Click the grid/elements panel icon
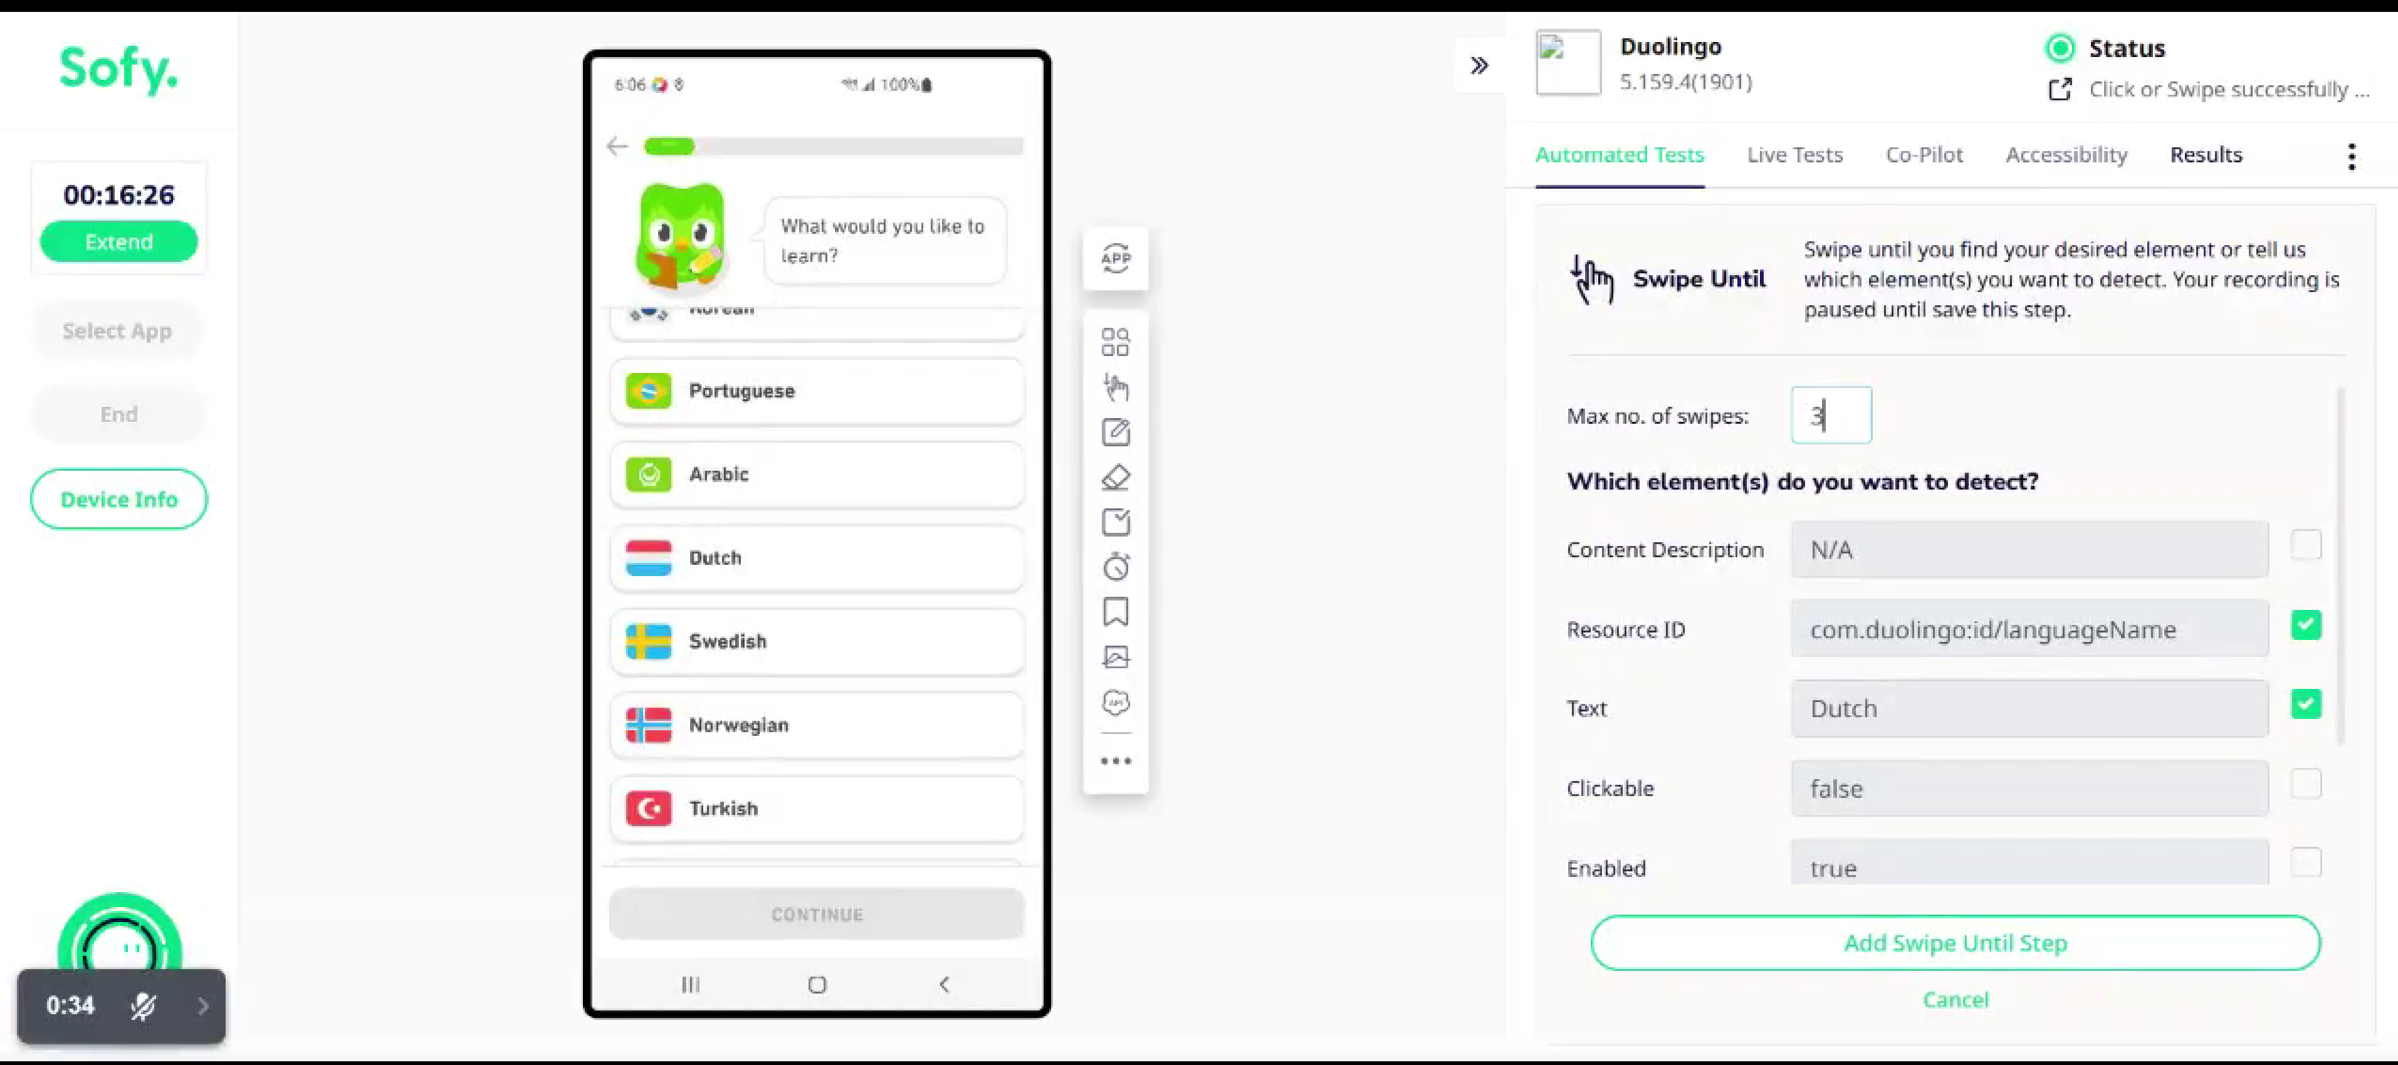This screenshot has width=2398, height=1065. pyautogui.click(x=1116, y=341)
